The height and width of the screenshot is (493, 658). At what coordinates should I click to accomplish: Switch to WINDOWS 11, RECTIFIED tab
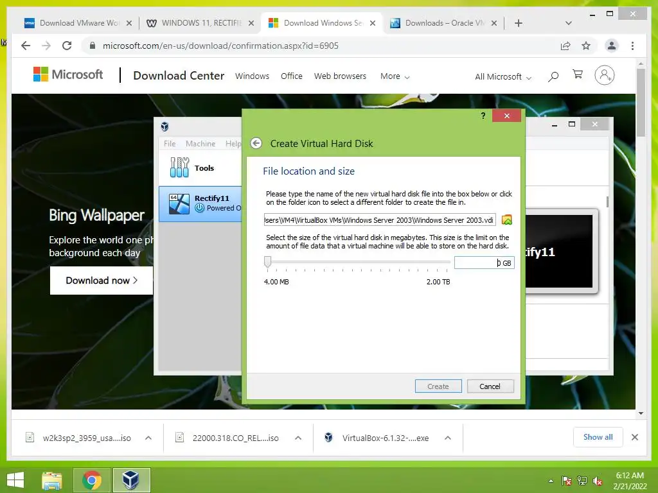coord(200,23)
